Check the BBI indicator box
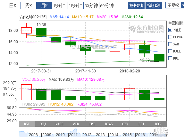 tap(170, 58)
